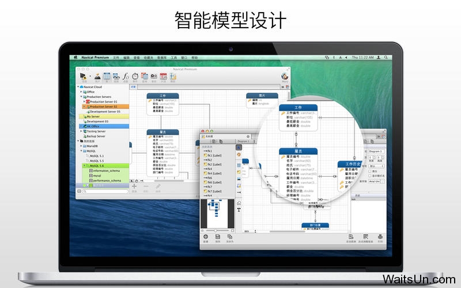Viewport: 461px width, 288px height.
Task: Open the Query toolbar icon
Action: 145,76
